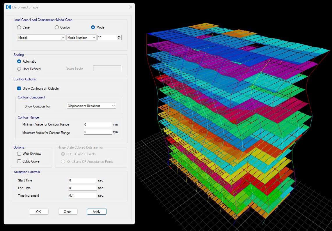Viewport: 332px width, 231px height.
Task: Click the 'Animation Controls' group label
Action: [x=27, y=172]
